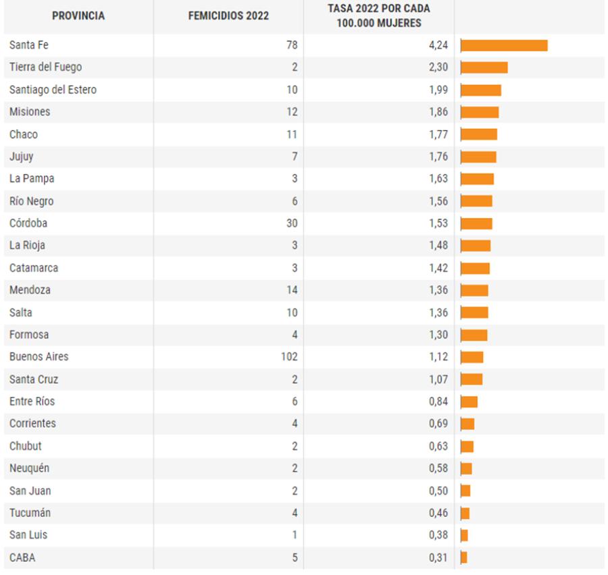Select the Tucumán row label
Screen dimensions: 608x575
[30, 513]
